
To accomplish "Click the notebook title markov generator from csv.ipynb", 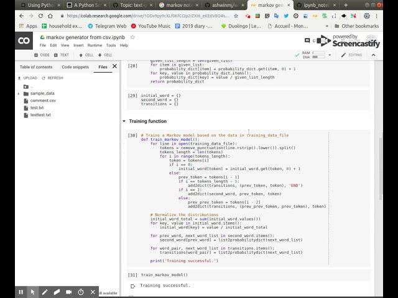I will click(x=86, y=37).
